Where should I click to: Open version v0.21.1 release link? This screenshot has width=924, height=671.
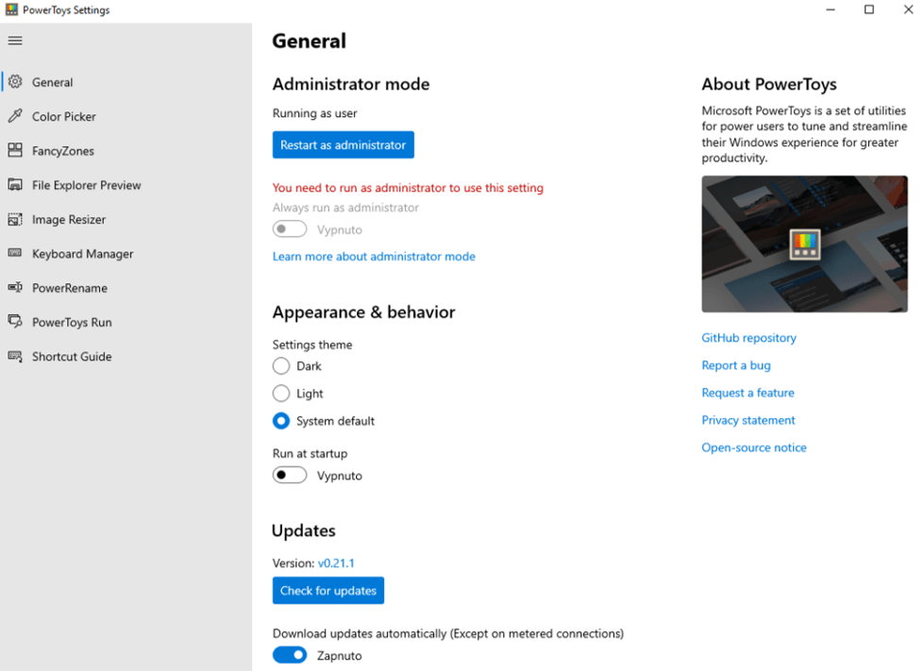[337, 563]
